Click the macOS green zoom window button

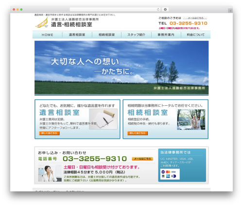point(21,10)
